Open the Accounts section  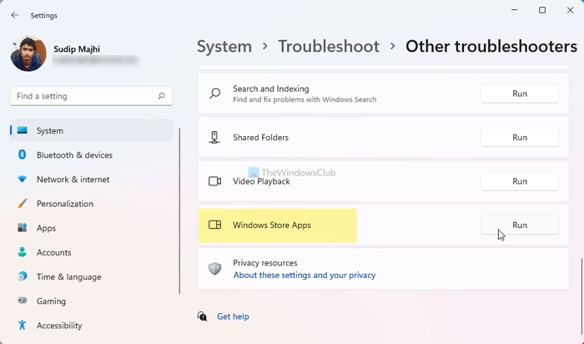point(53,252)
